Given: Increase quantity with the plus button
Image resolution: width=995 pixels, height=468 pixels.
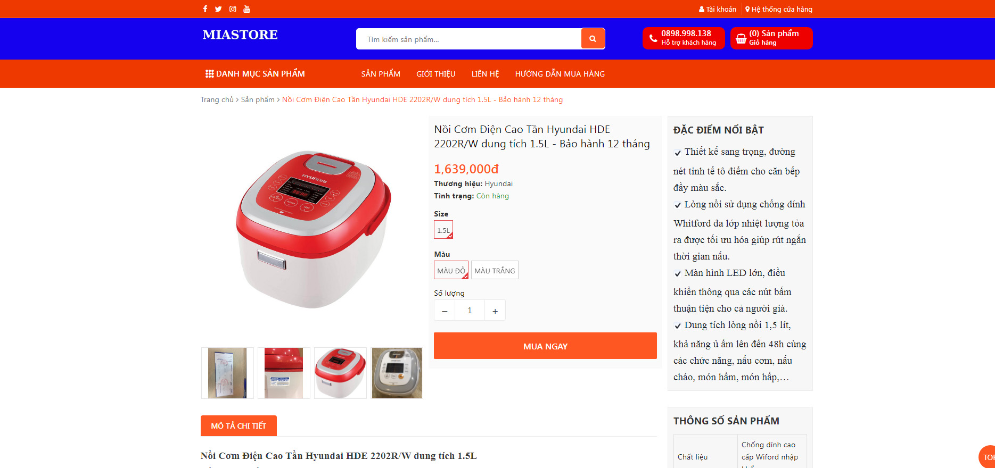Looking at the screenshot, I should click(x=495, y=311).
